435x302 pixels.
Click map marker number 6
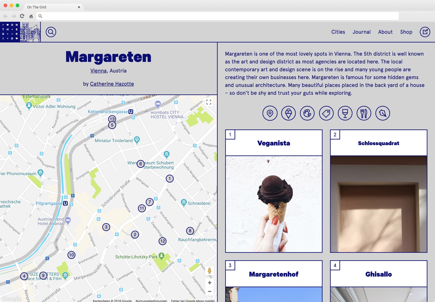140,164
